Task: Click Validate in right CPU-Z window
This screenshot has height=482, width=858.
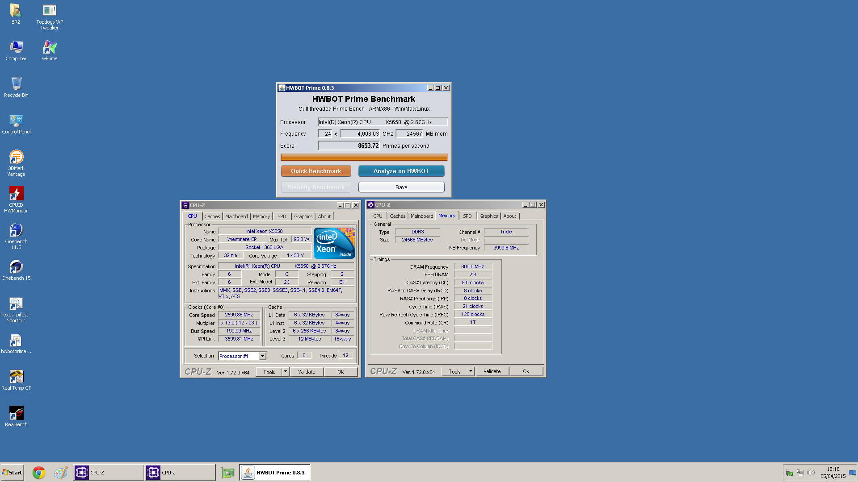Action: point(492,371)
